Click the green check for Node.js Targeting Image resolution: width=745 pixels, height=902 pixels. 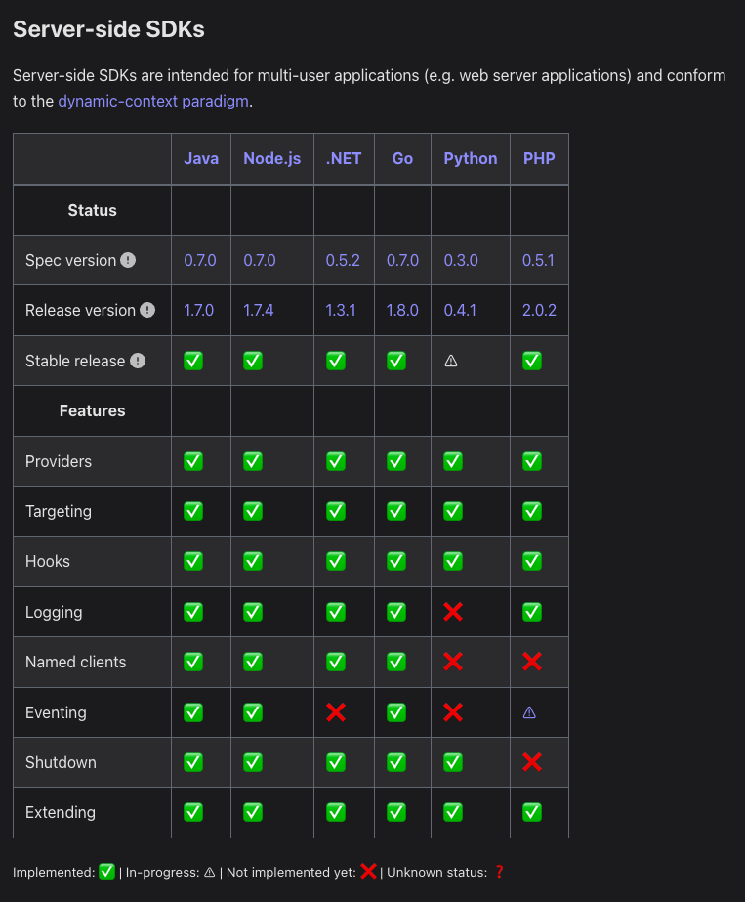pos(253,511)
